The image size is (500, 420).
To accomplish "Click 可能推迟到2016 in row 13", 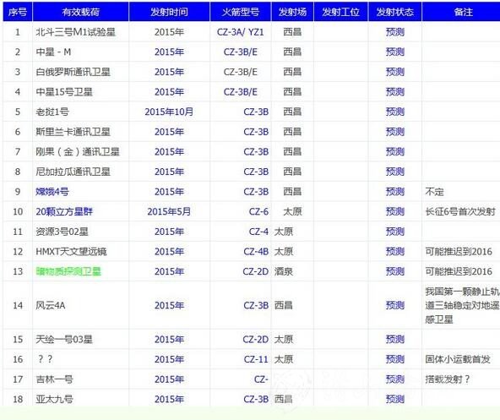I will tap(459, 271).
